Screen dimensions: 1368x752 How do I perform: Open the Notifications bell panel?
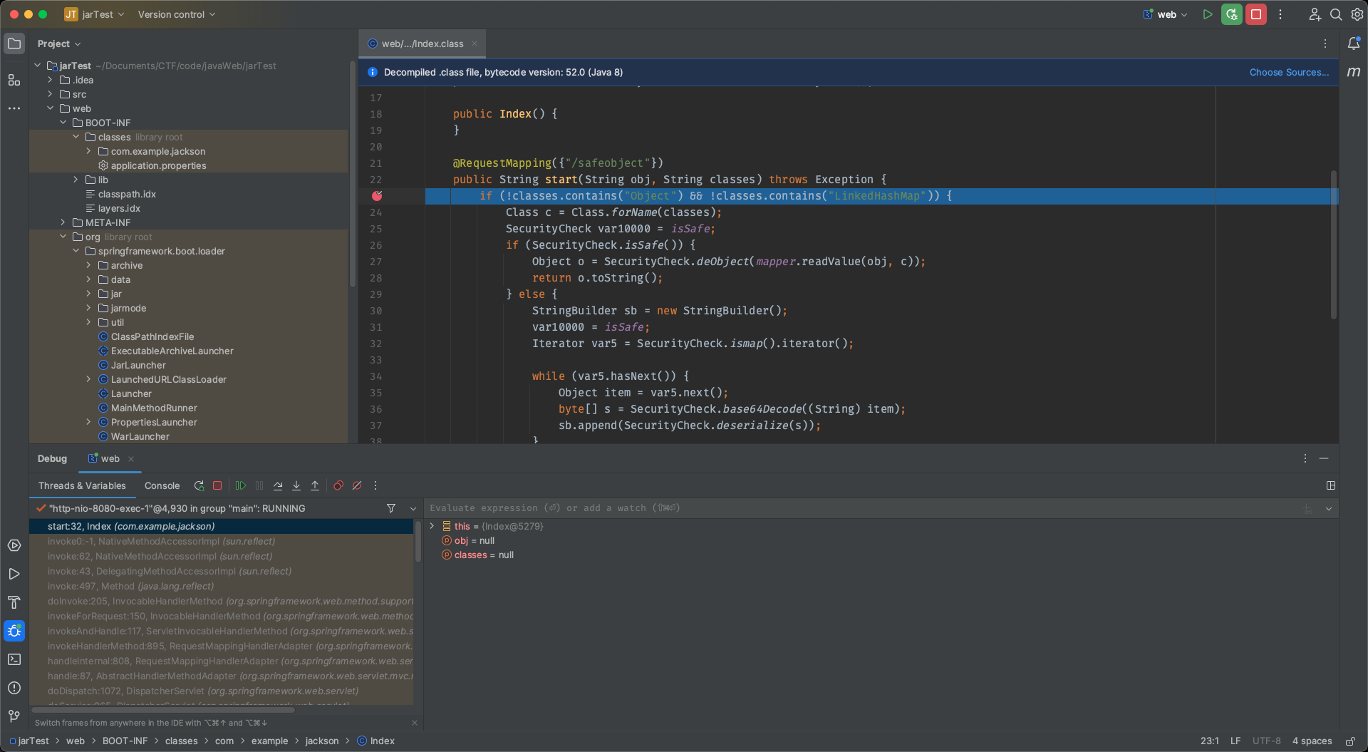[1353, 43]
